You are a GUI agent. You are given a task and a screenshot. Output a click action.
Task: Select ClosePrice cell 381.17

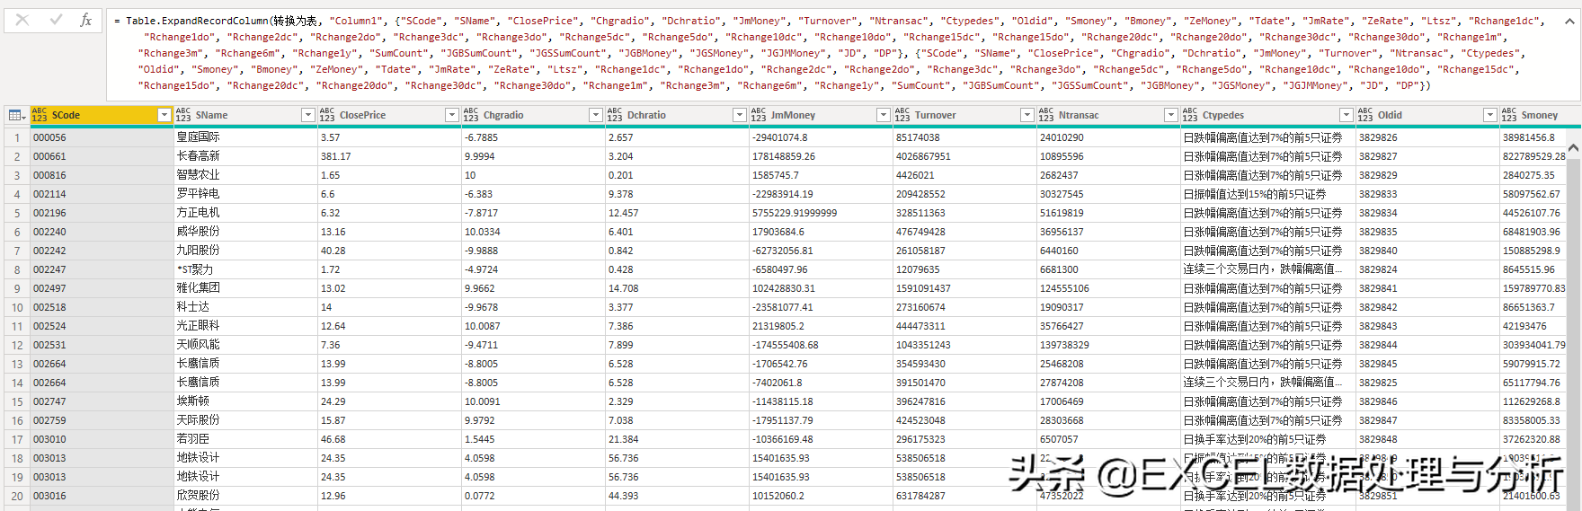(x=389, y=156)
